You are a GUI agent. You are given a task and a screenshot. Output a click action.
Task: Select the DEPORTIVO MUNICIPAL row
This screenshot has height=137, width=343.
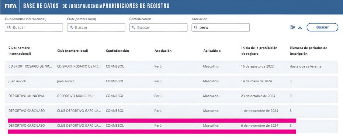(171, 96)
